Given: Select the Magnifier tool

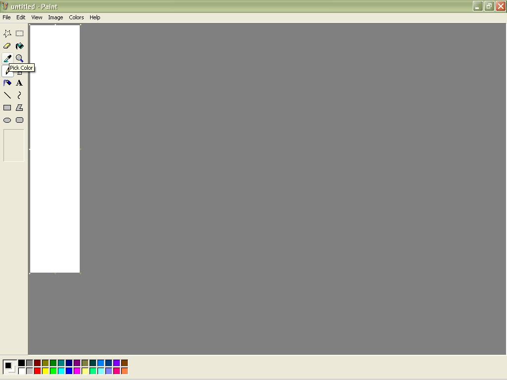Looking at the screenshot, I should point(19,58).
